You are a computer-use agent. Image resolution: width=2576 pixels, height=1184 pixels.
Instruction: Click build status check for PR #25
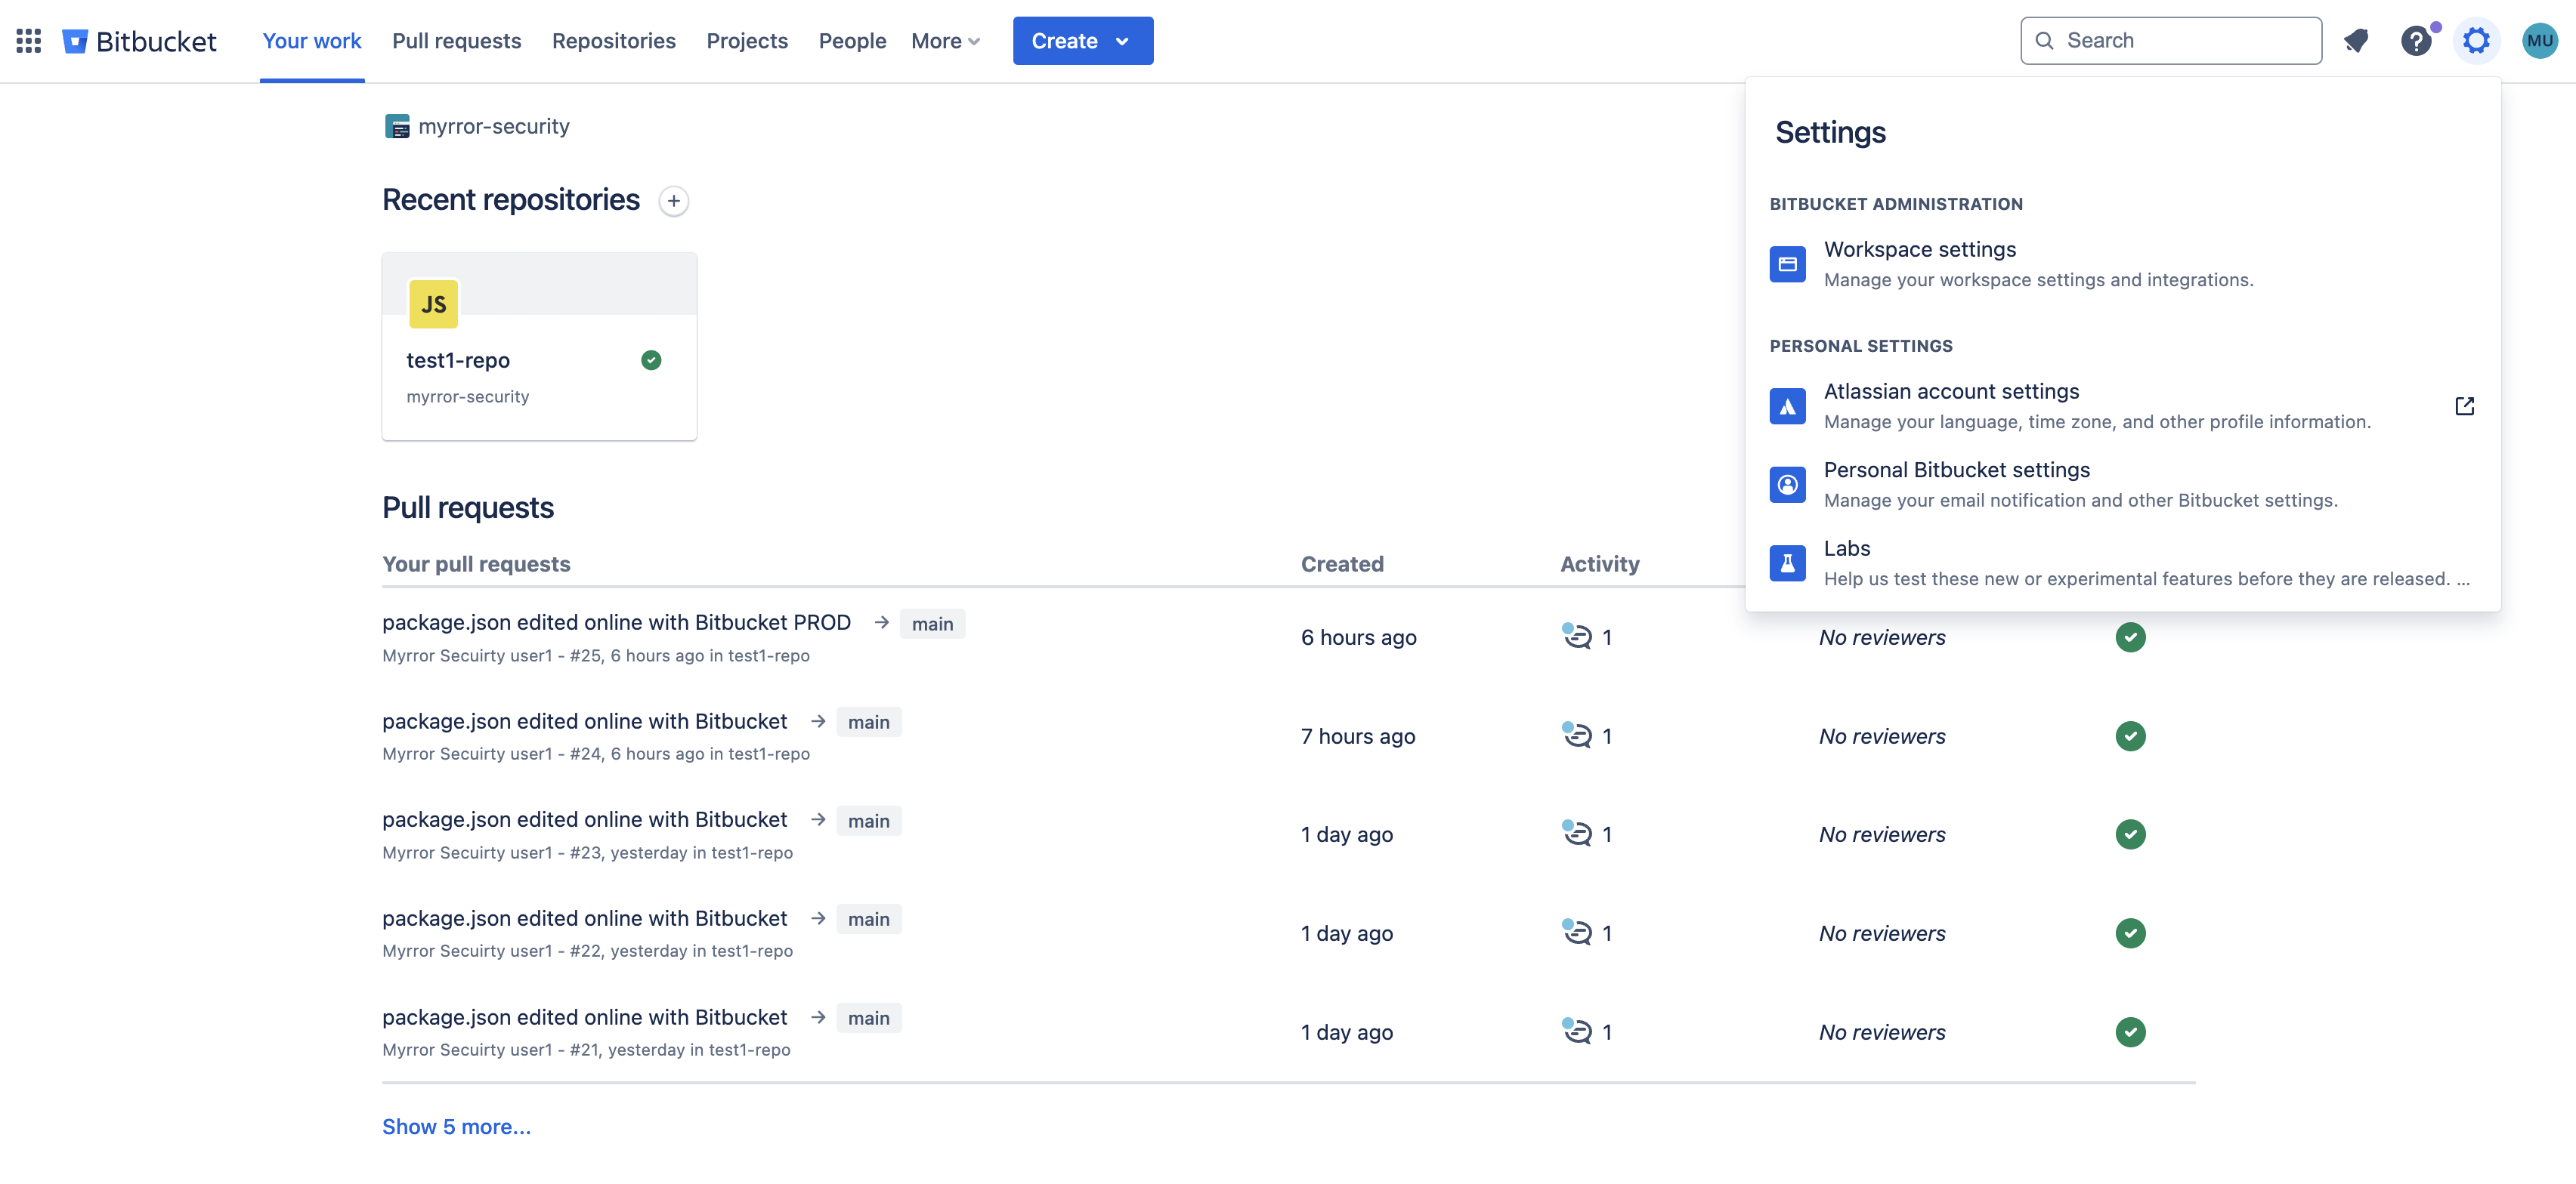click(x=2130, y=637)
